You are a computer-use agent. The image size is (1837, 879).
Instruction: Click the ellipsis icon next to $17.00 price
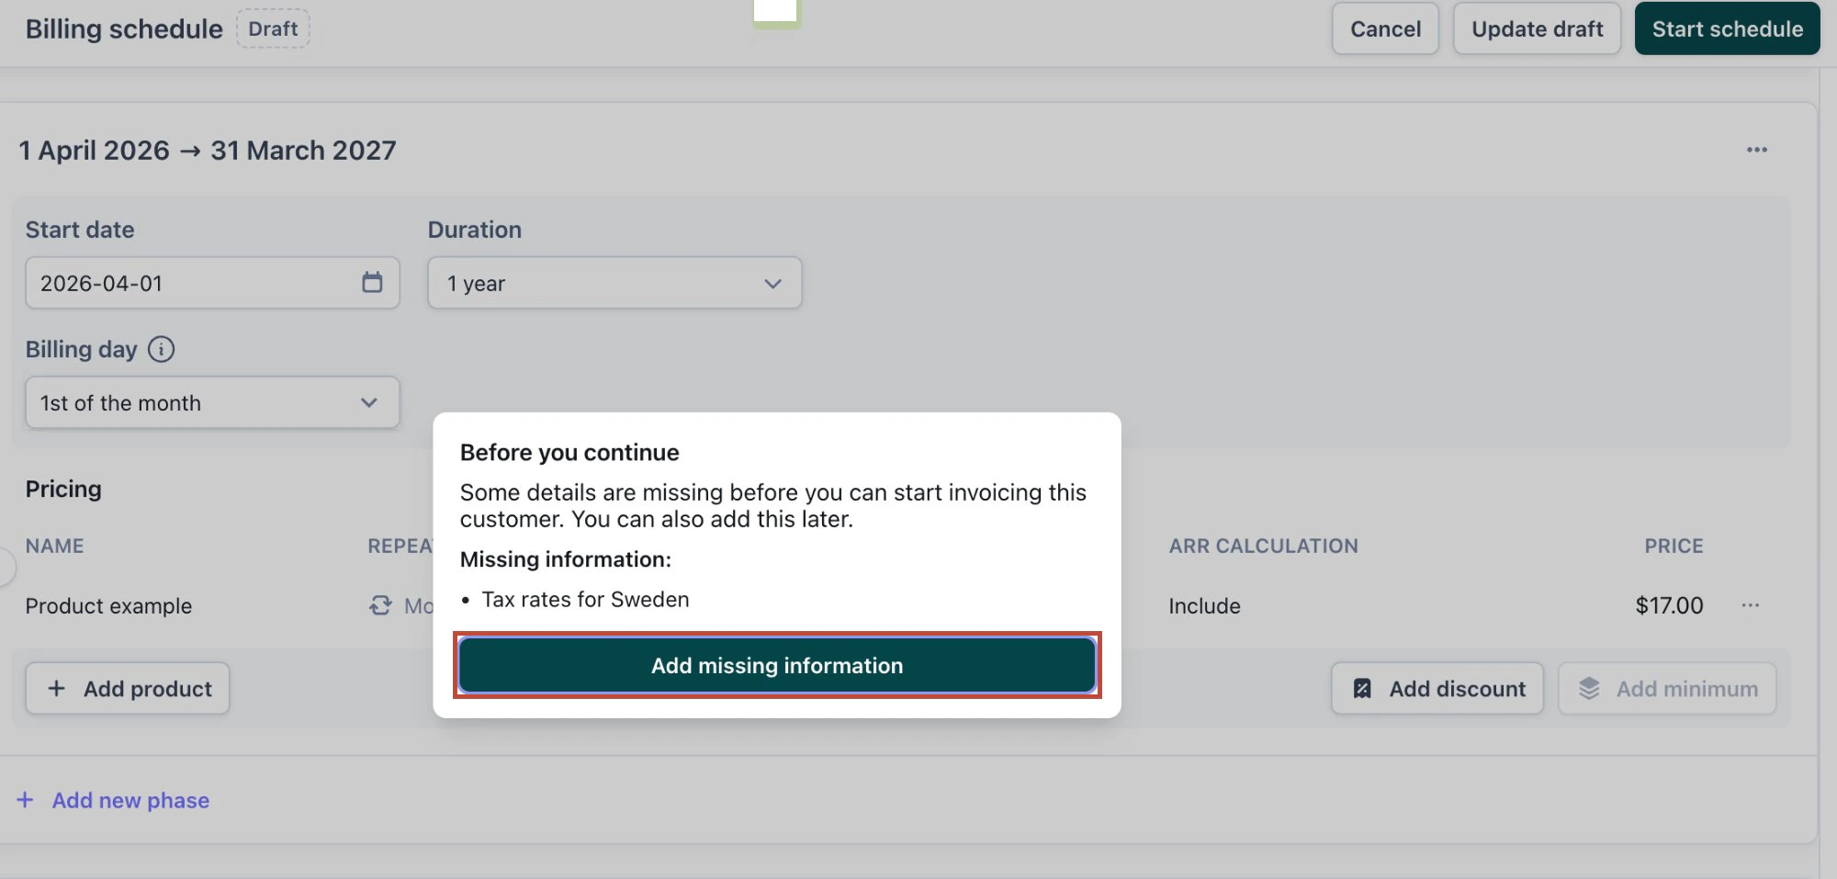(x=1751, y=605)
